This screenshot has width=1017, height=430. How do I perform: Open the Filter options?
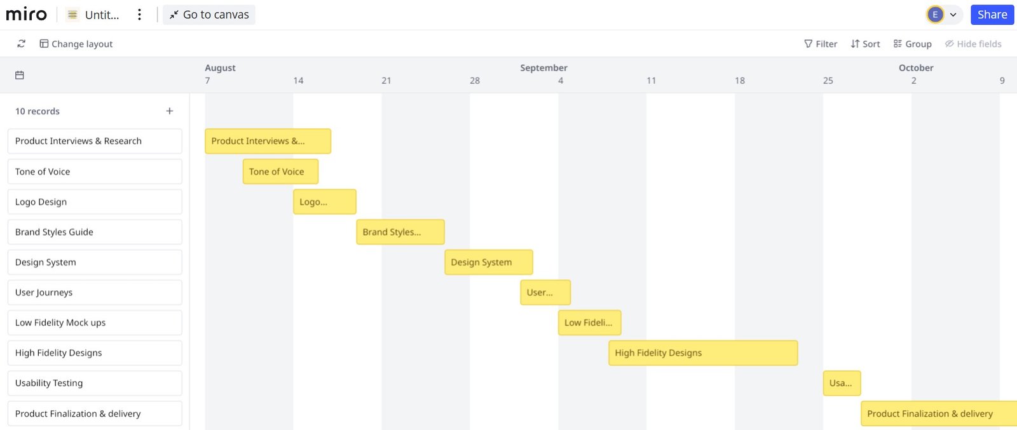(x=821, y=44)
